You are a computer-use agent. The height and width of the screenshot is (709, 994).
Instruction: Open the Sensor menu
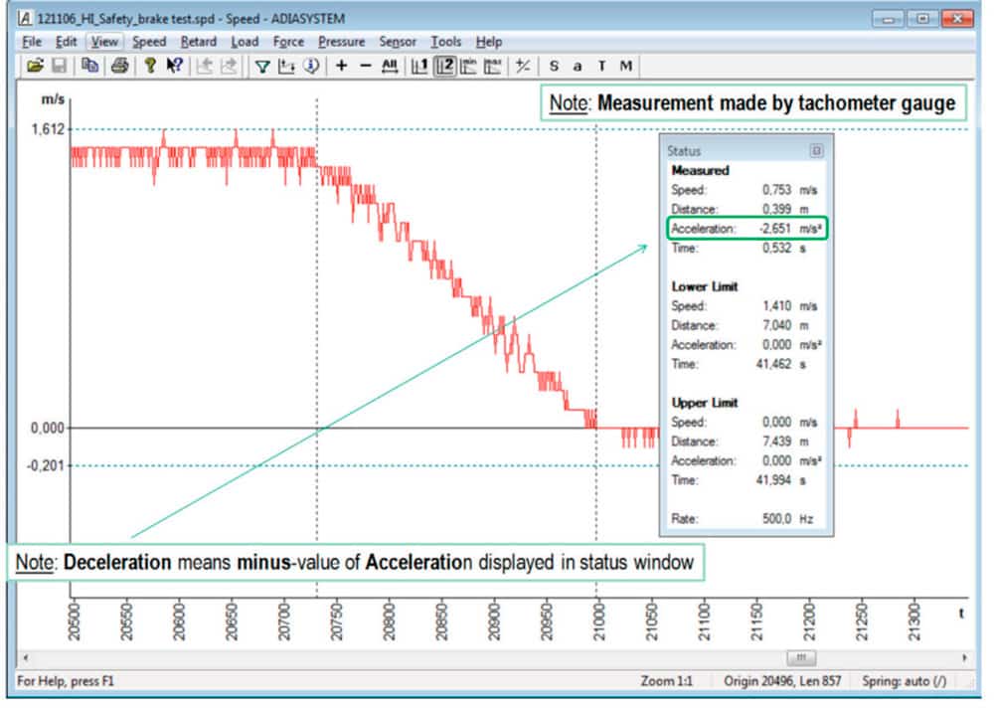[x=398, y=42]
